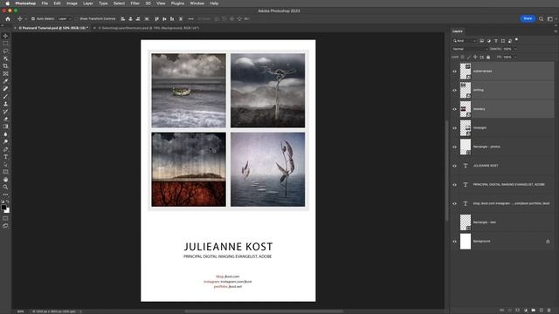Screen dimensions: 559x314
Task: Hide the third layer's visibility eye
Action: pyautogui.click(x=454, y=109)
